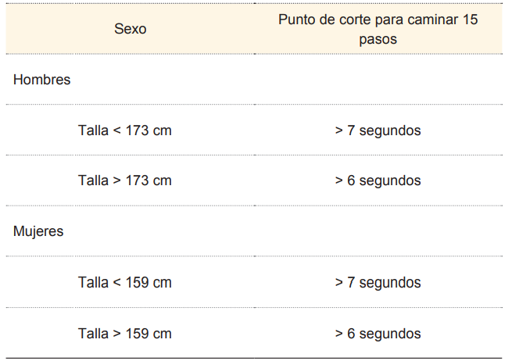This screenshot has width=512, height=361.
Task: Click the empty cell beside "Mujeres"
Action: pyautogui.click(x=378, y=231)
